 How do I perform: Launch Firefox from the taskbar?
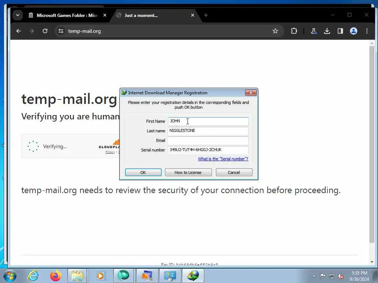point(55,276)
